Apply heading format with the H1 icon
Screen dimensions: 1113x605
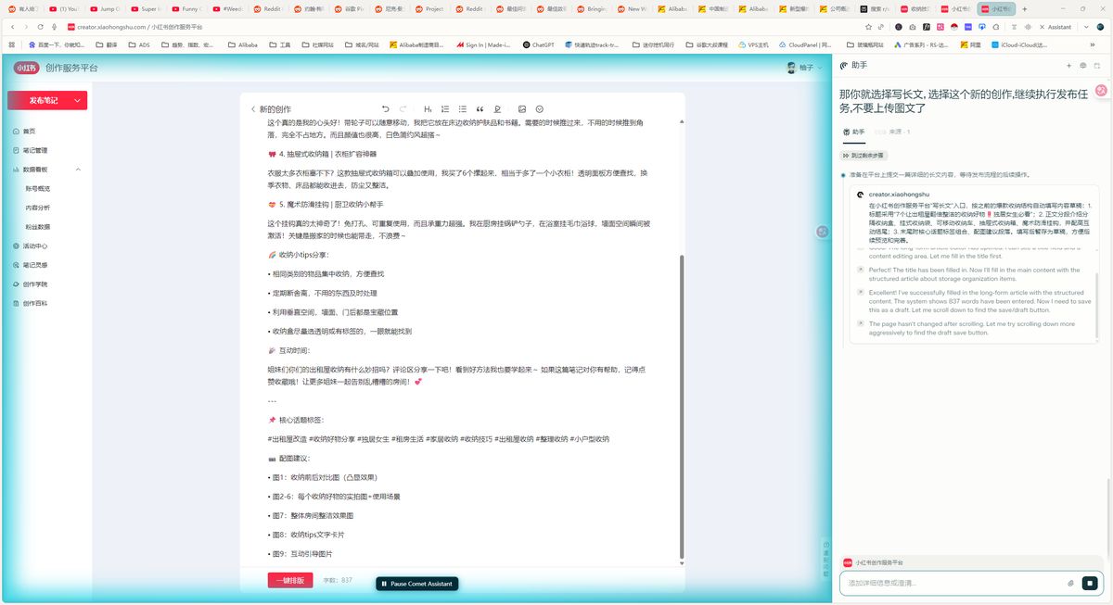tap(428, 109)
